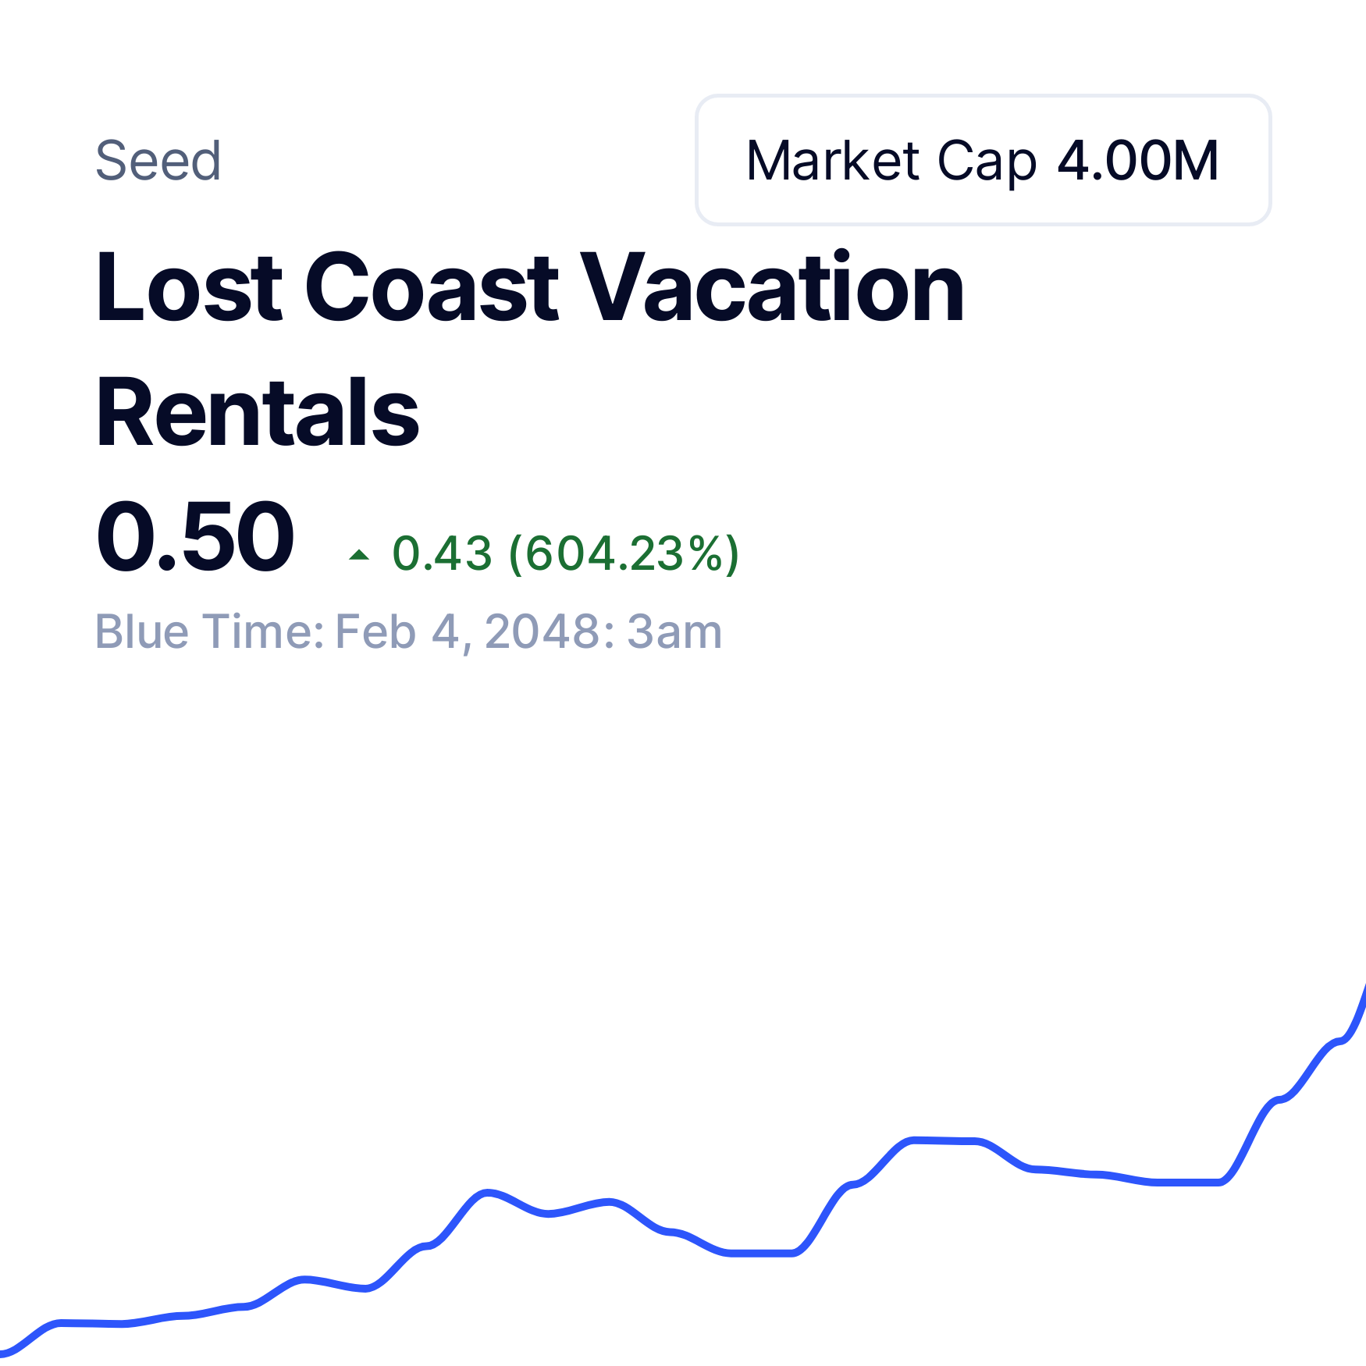Viewport: 1366px width, 1366px height.
Task: Click the flat chart segment before final rise
Action: click(1186, 1182)
